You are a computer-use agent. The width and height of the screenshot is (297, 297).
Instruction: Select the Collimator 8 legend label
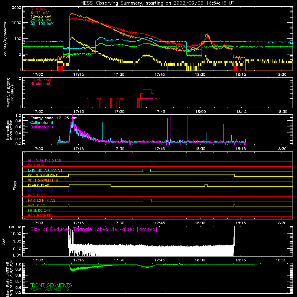42,123
